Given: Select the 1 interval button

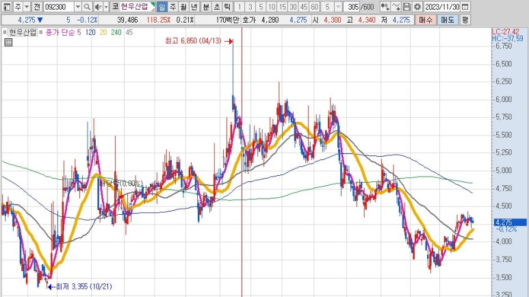Looking at the screenshot, I should point(240,6).
